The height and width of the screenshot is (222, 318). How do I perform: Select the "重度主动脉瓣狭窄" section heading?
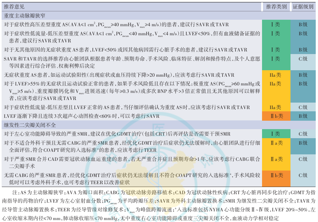25,15
